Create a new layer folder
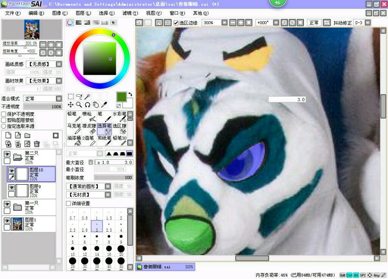The height and width of the screenshot is (279, 388). point(27,135)
